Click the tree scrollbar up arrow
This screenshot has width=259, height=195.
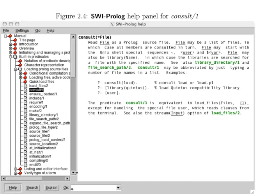tap(73, 37)
